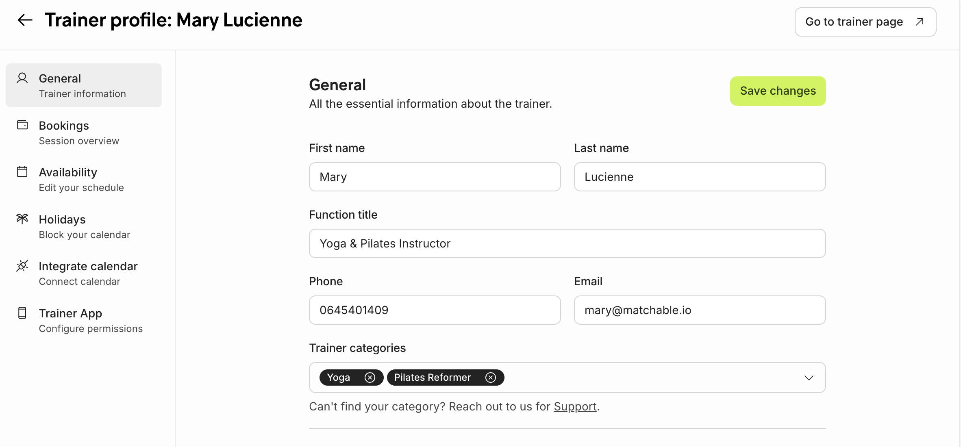
Task: Click the General person icon
Action: [x=22, y=78]
